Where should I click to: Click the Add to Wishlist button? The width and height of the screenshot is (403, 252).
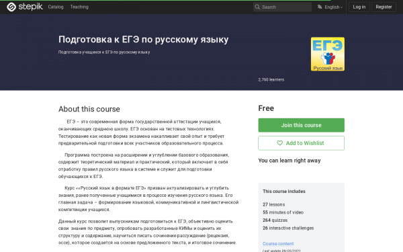(301, 143)
